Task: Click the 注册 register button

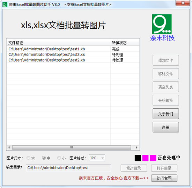Action: coord(166,127)
